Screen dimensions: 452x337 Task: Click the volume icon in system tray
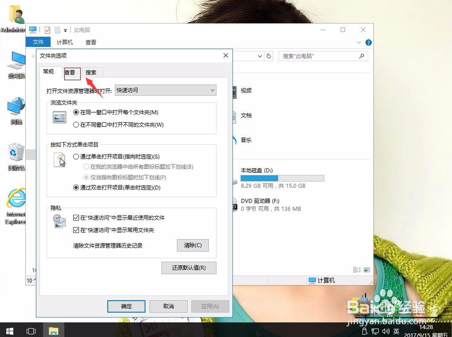click(386, 332)
